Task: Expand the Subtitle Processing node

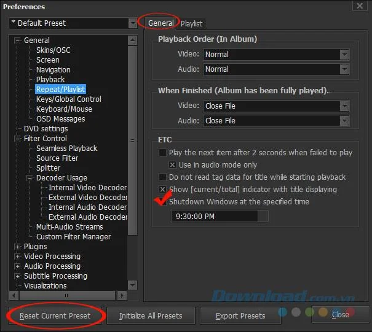Action: (x=17, y=276)
